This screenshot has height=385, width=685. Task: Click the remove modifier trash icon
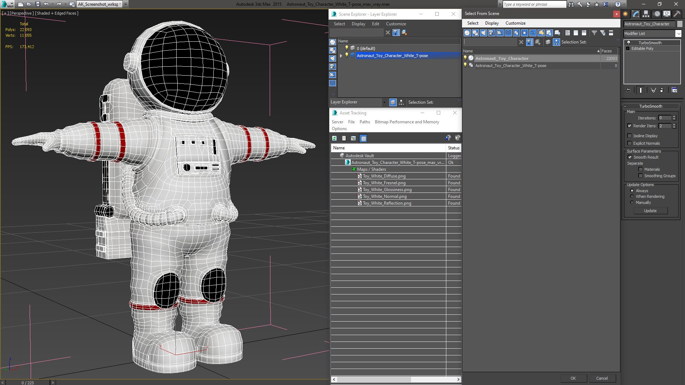click(x=662, y=90)
